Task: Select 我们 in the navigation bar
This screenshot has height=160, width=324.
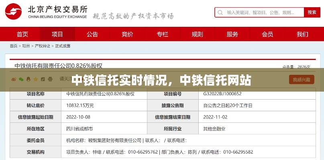Action: click(x=302, y=34)
